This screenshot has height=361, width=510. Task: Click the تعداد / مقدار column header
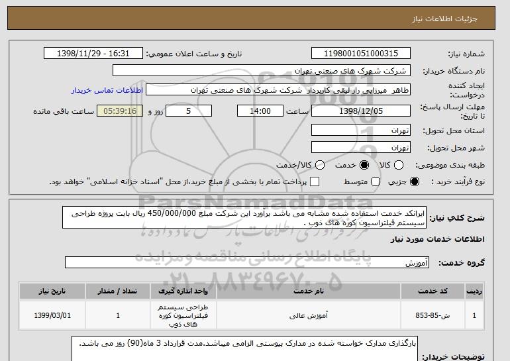118,291
